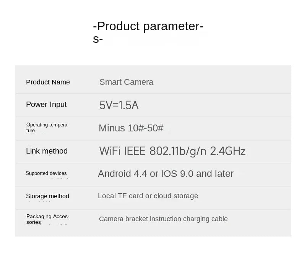Click the Smart Camera value text
The height and width of the screenshot is (280, 302).
pos(126,82)
